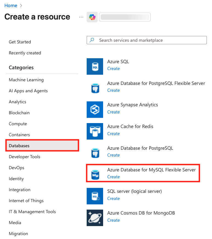Click the MySQL Flexible Server icon
212x239 pixels.
pyautogui.click(x=95, y=174)
